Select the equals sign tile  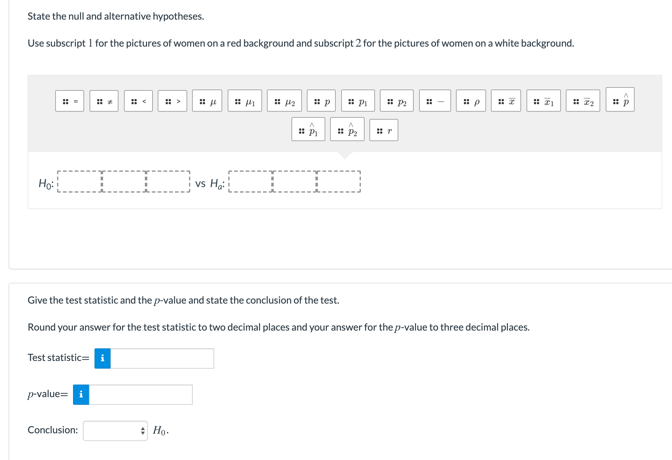tap(70, 101)
